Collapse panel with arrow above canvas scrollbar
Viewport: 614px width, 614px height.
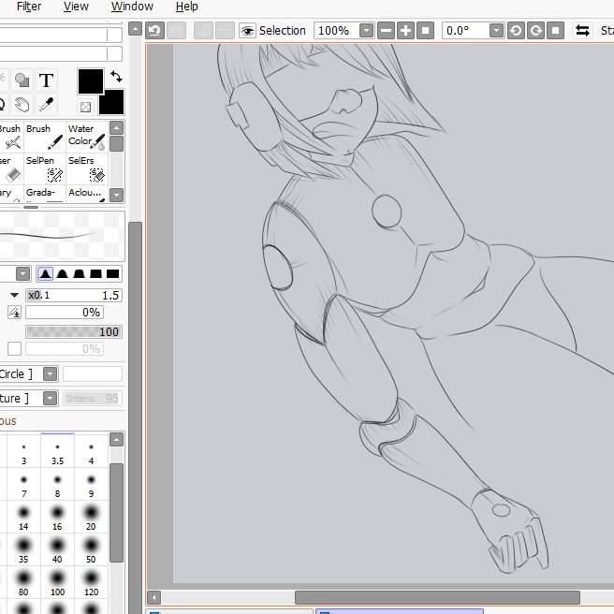[135, 29]
